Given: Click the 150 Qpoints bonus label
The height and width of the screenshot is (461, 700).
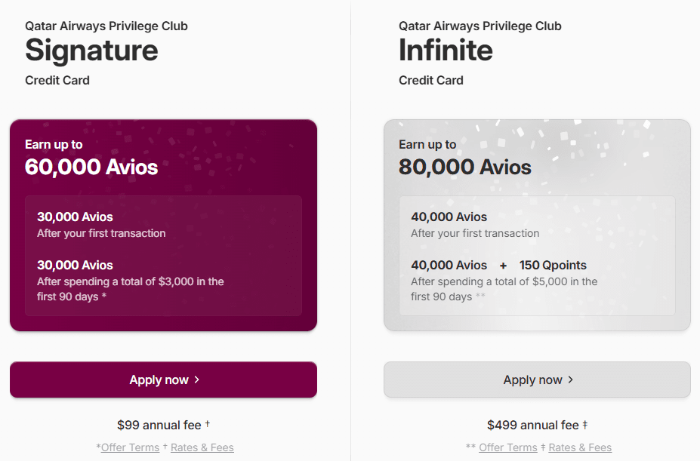Looking at the screenshot, I should 553,265.
